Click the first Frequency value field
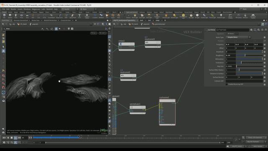 [230, 44]
